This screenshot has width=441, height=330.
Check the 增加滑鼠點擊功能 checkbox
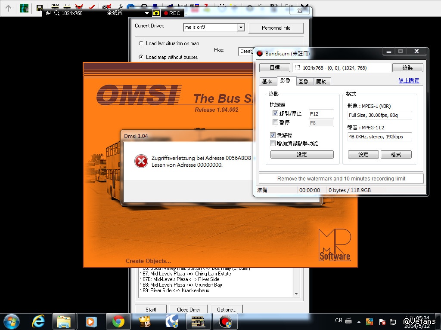[273, 144]
